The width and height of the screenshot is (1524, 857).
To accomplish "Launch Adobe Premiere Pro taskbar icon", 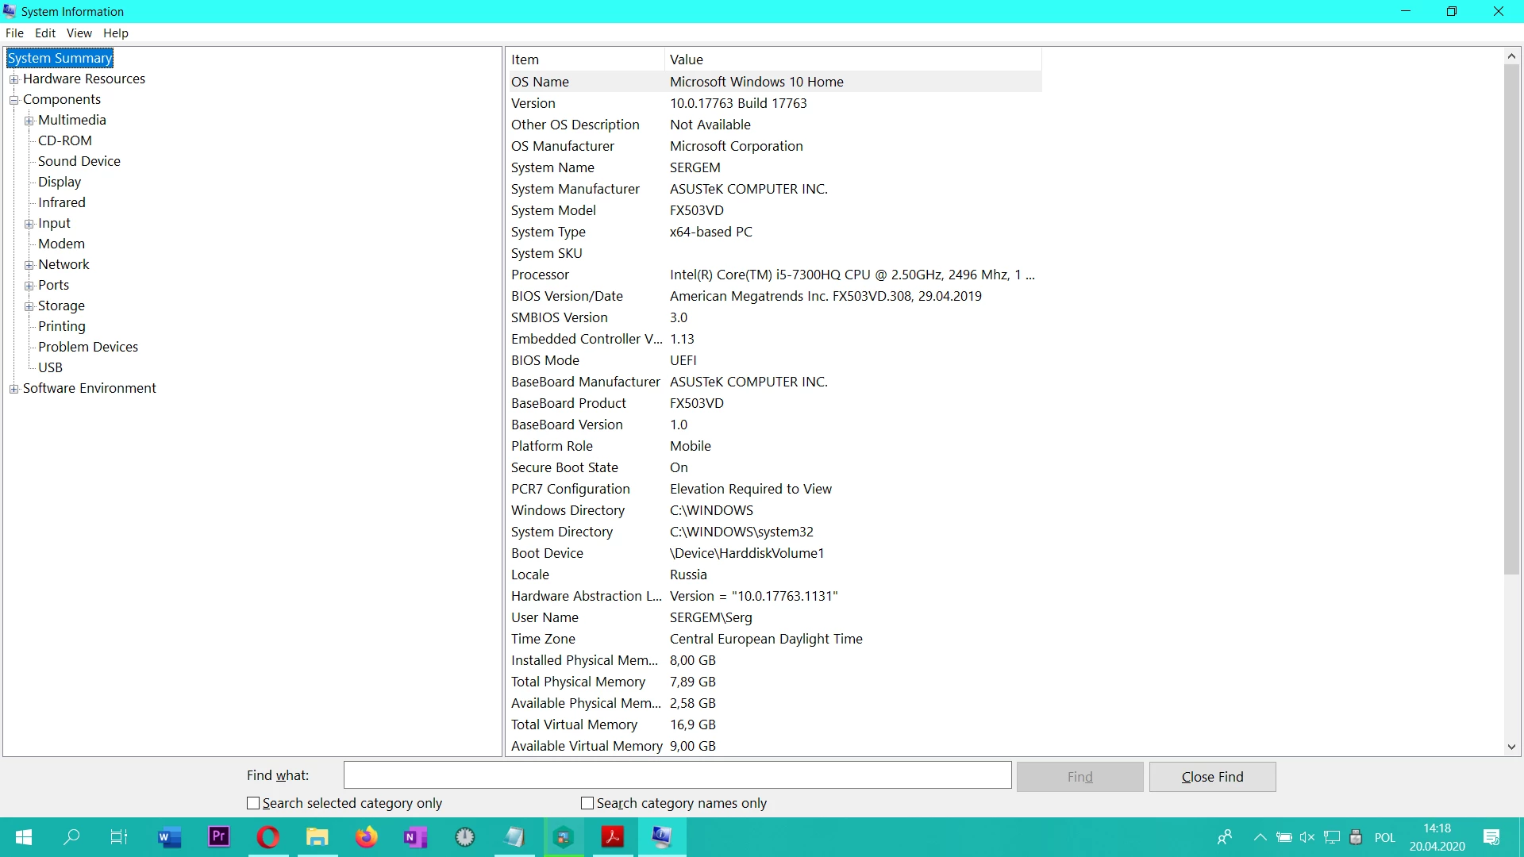I will click(x=218, y=837).
